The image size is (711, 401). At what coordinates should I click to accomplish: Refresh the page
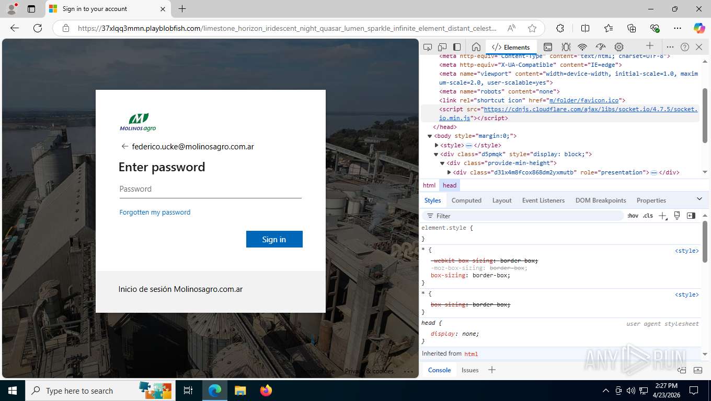[x=38, y=28]
